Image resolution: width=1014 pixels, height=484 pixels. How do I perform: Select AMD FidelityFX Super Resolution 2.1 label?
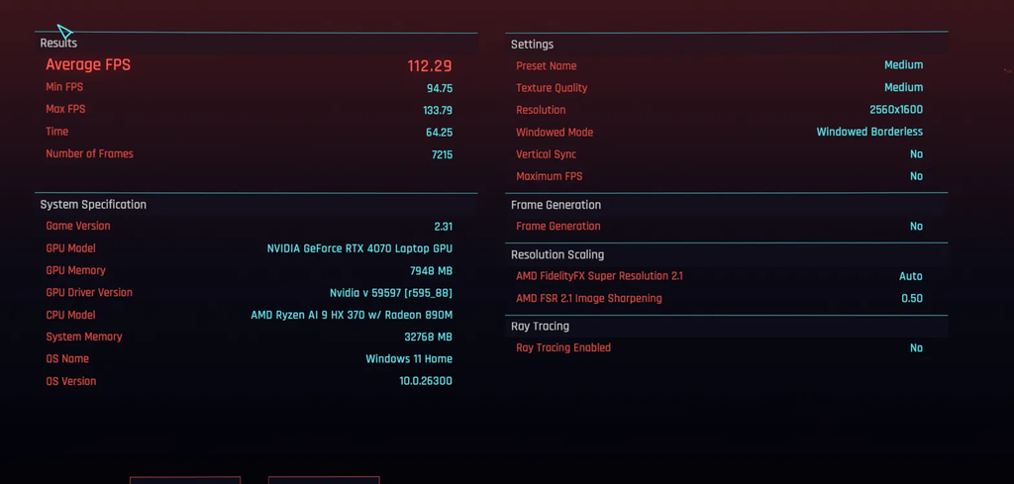point(599,276)
